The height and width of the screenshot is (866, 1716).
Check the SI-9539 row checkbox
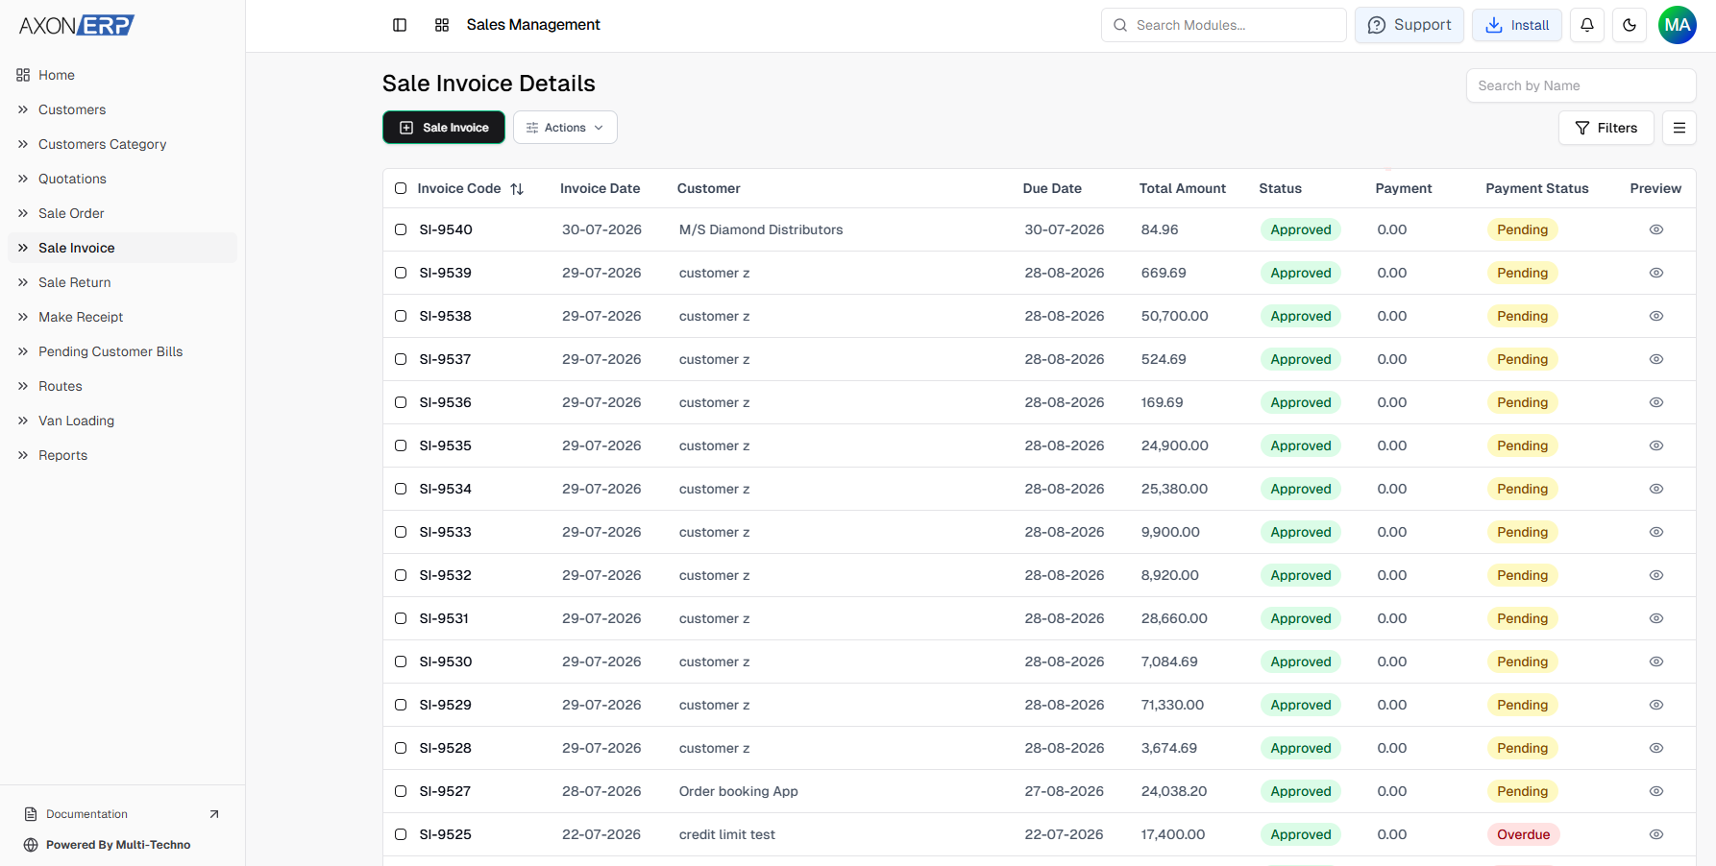click(401, 273)
